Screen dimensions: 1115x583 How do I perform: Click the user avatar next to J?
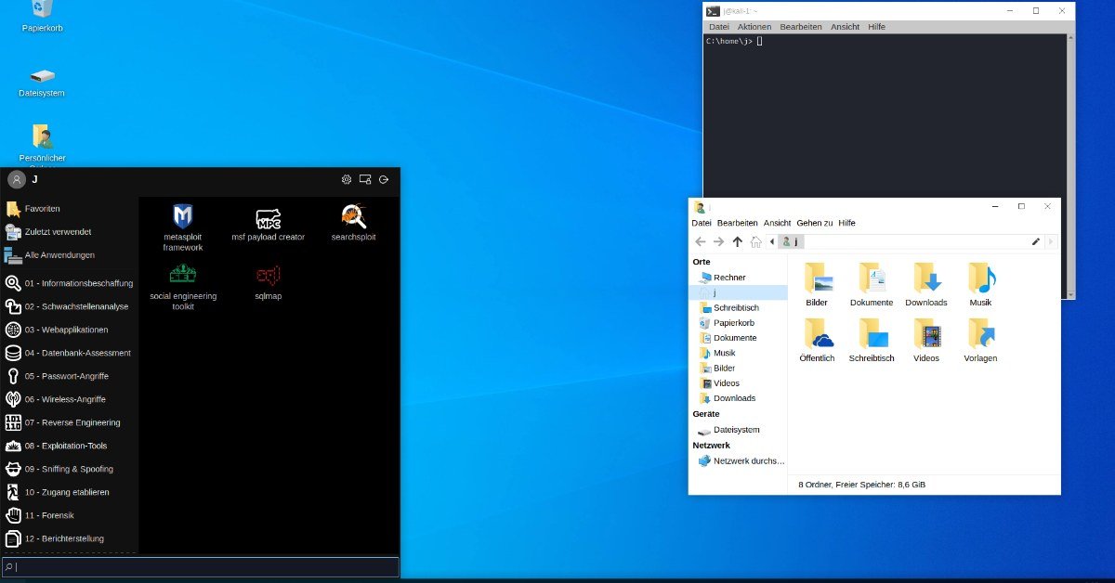pos(17,179)
